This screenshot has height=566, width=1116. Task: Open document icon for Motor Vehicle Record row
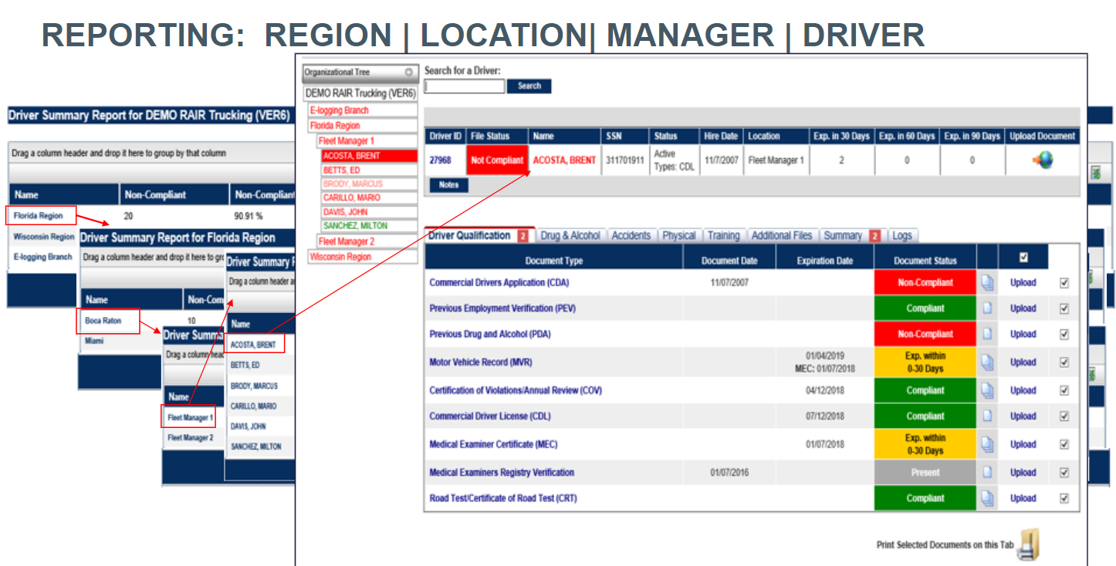(x=987, y=362)
